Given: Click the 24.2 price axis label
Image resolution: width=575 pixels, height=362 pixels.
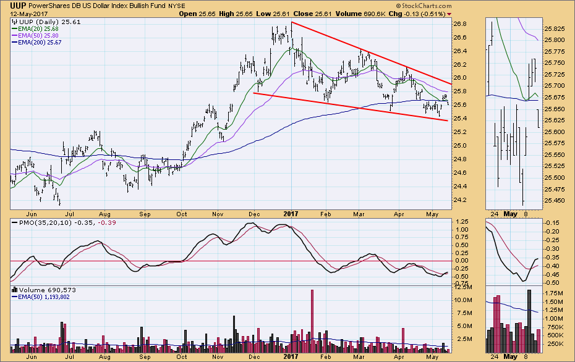Looking at the screenshot, I should pyautogui.click(x=460, y=200).
